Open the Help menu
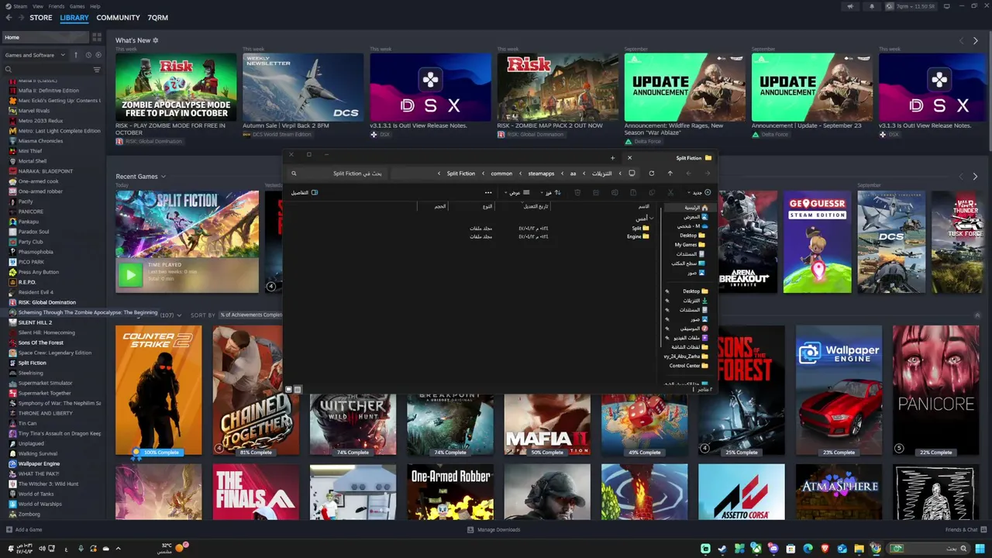This screenshot has height=558, width=992. [95, 6]
